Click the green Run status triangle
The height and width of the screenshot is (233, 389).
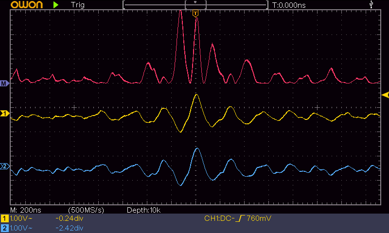(x=56, y=5)
